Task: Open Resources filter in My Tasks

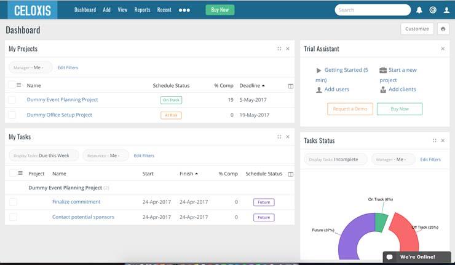Action: tap(106, 156)
